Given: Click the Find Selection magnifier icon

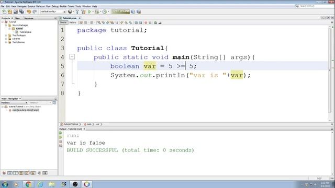Looking at the screenshot, I should pyautogui.click(x=99, y=22).
